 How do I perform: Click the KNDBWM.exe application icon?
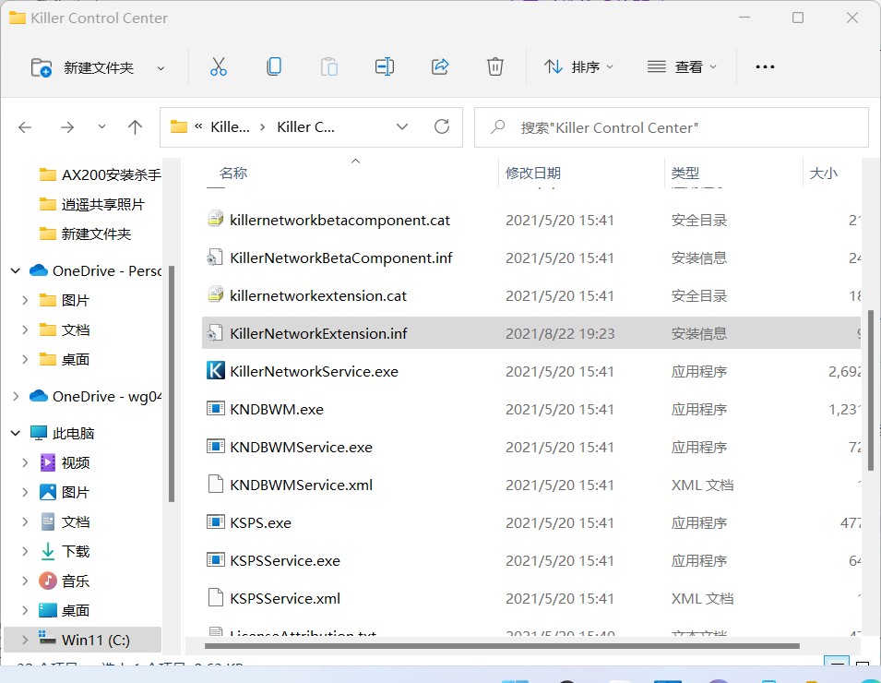(x=216, y=409)
